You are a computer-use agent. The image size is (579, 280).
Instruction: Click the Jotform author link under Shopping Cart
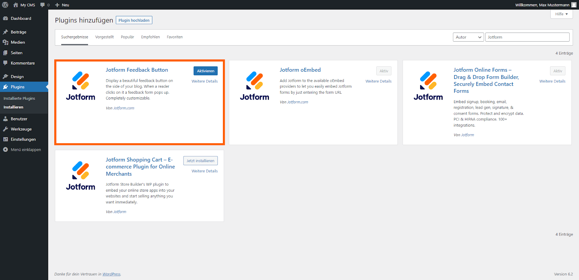(x=120, y=212)
